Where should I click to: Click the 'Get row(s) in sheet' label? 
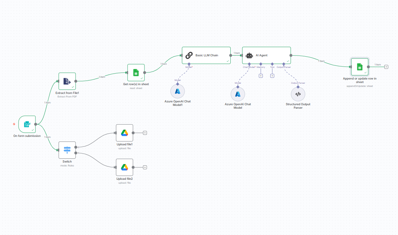click(136, 84)
